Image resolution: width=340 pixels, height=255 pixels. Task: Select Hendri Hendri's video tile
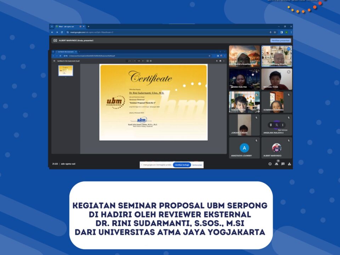pyautogui.click(x=244, y=102)
